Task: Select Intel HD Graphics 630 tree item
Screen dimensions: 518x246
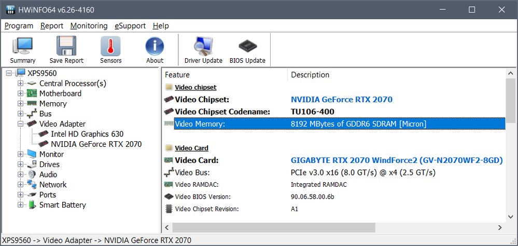Action: click(87, 134)
